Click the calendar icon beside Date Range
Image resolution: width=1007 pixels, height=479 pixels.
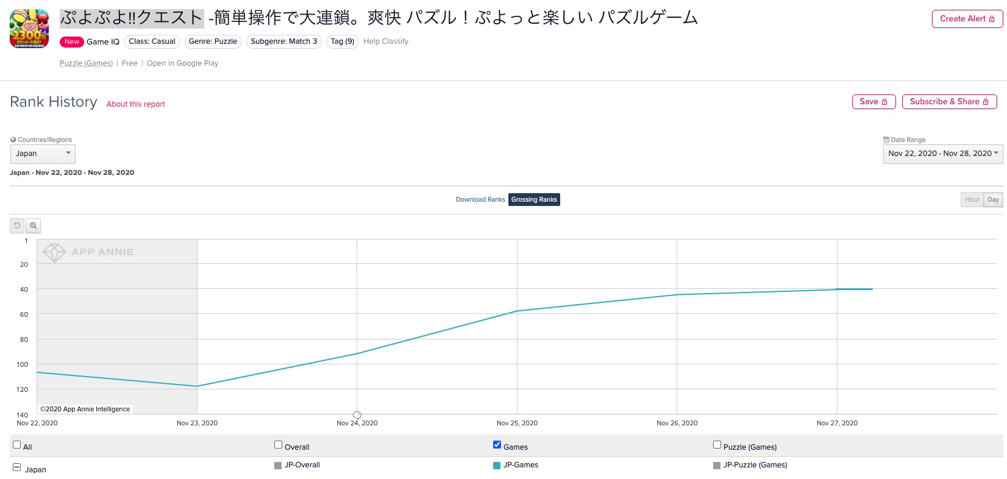pos(886,140)
